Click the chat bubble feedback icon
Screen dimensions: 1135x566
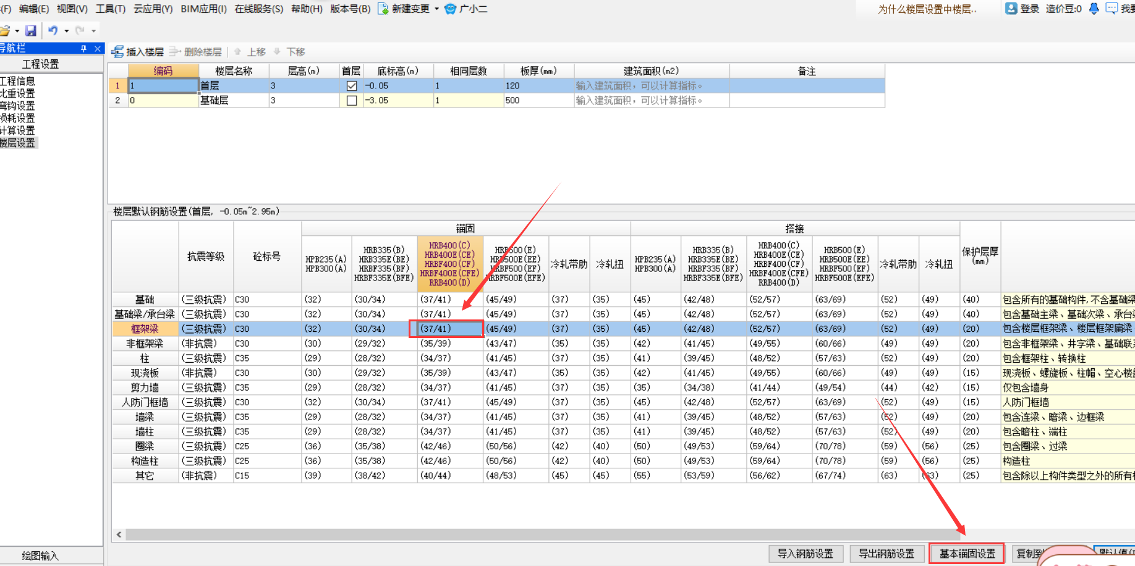[x=1112, y=9]
